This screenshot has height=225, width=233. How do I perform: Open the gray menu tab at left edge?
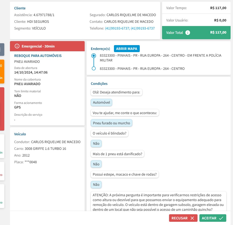[x=2, y=49]
